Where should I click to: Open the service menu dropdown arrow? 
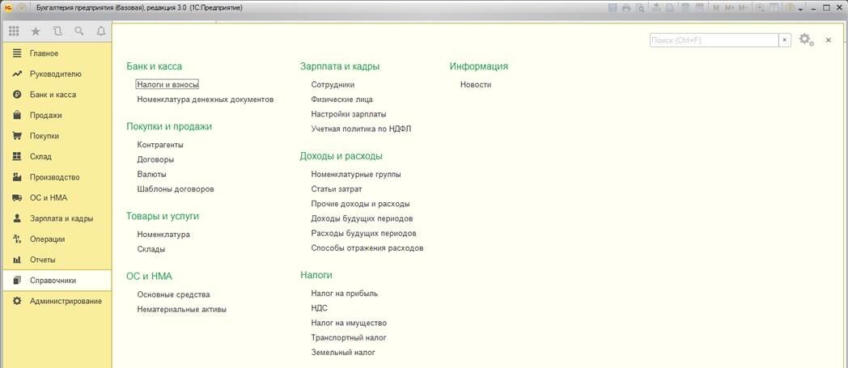[800, 10]
